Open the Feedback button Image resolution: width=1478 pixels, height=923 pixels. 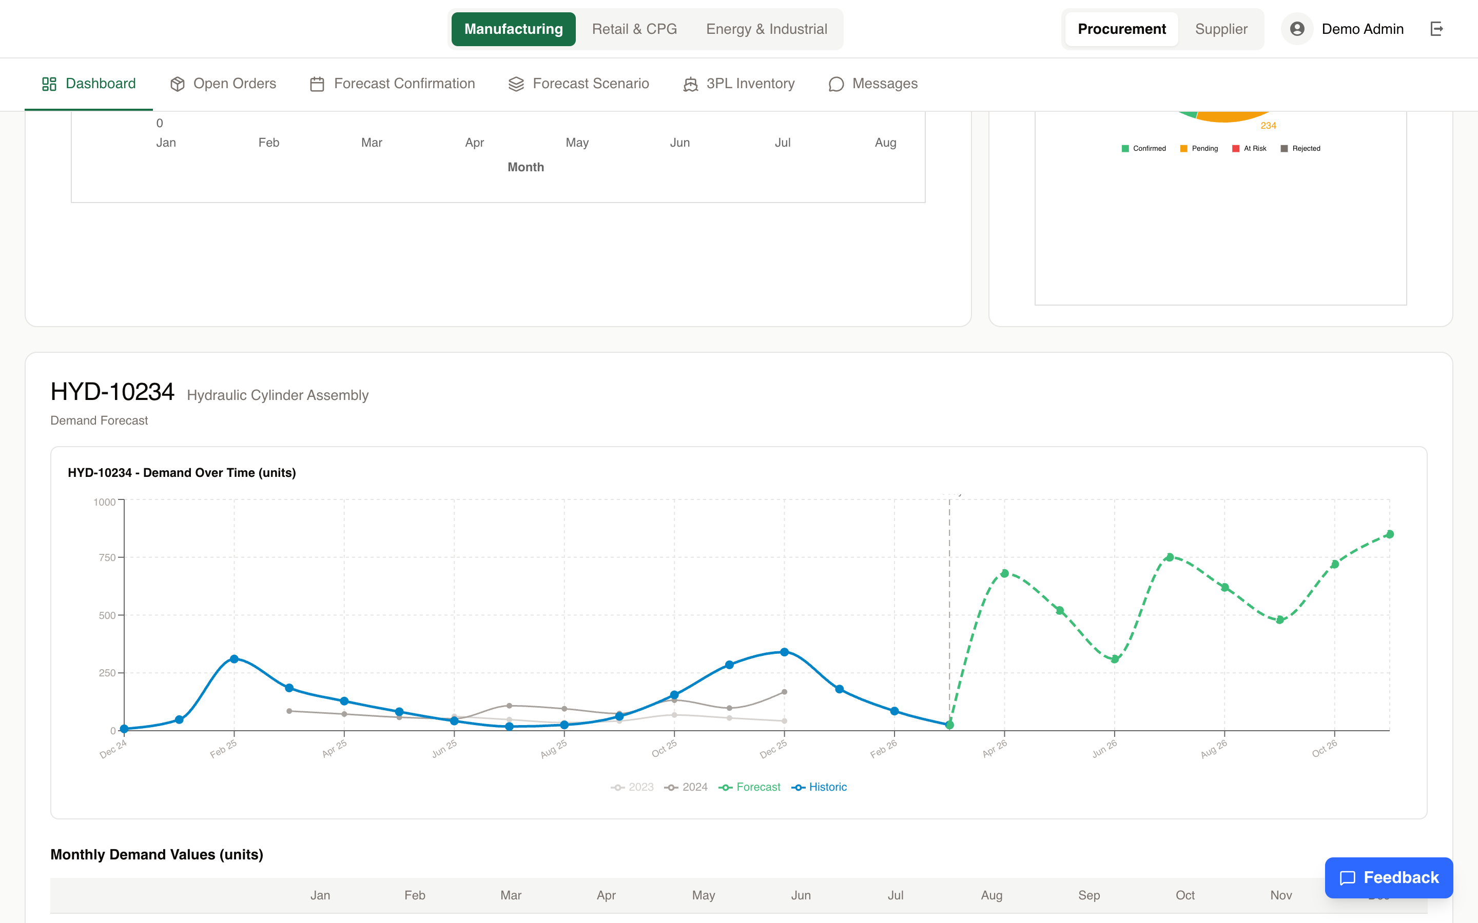pyautogui.click(x=1388, y=877)
